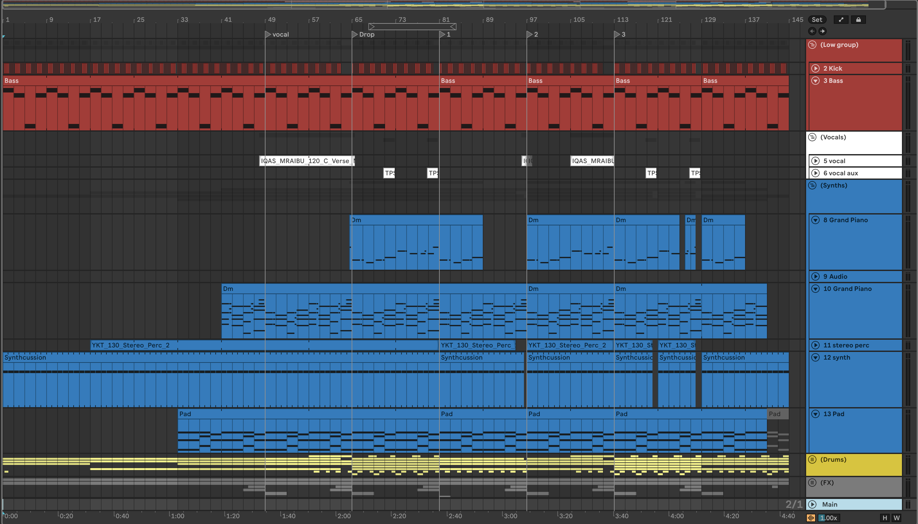Toggle the automation mode icon

[x=841, y=20]
